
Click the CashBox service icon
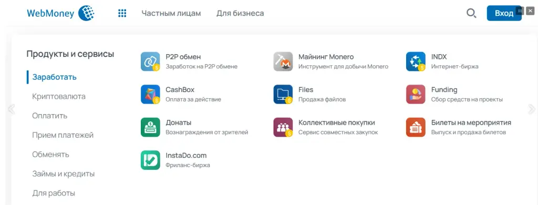tap(150, 95)
